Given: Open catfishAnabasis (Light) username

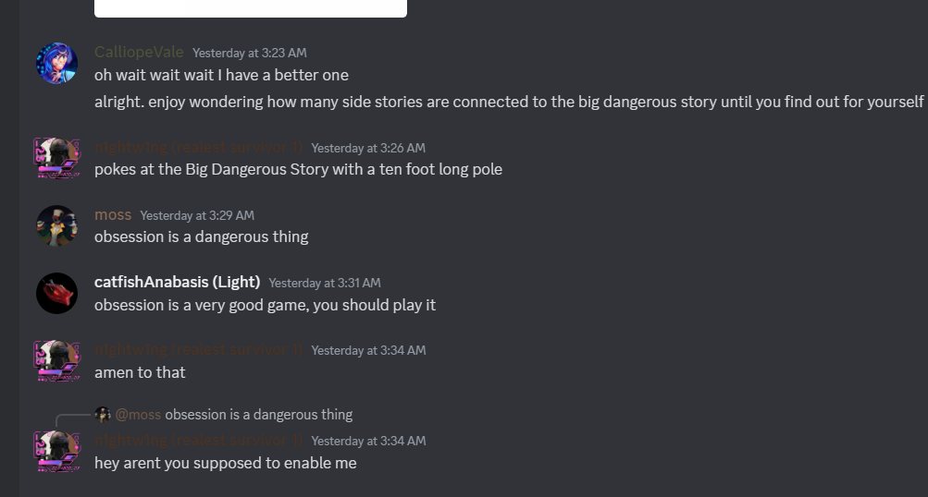Looking at the screenshot, I should (177, 283).
